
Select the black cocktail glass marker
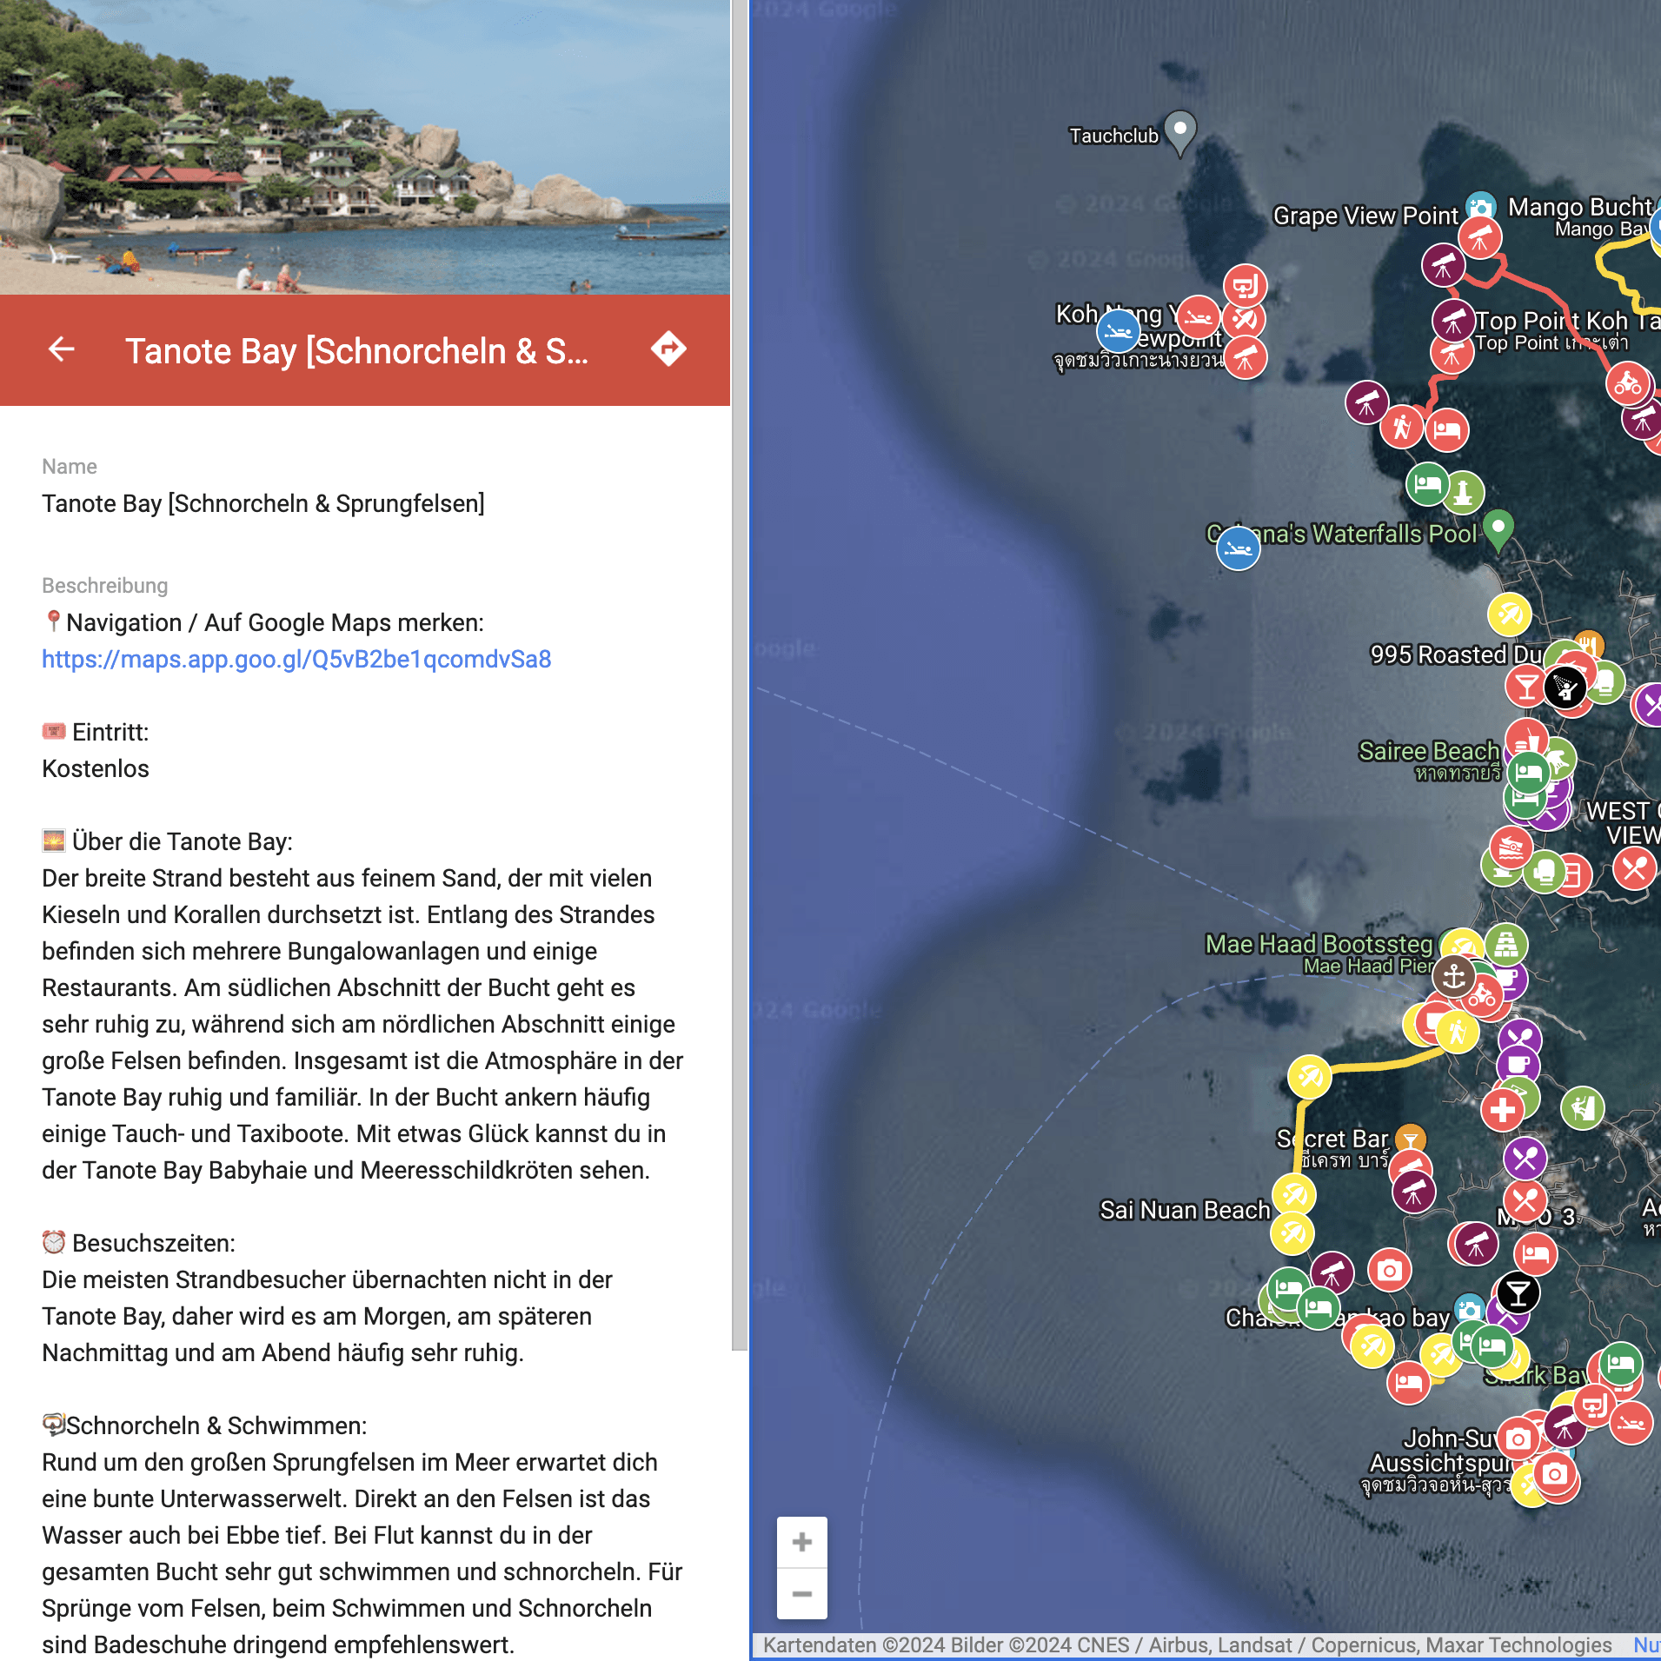click(x=1518, y=1293)
